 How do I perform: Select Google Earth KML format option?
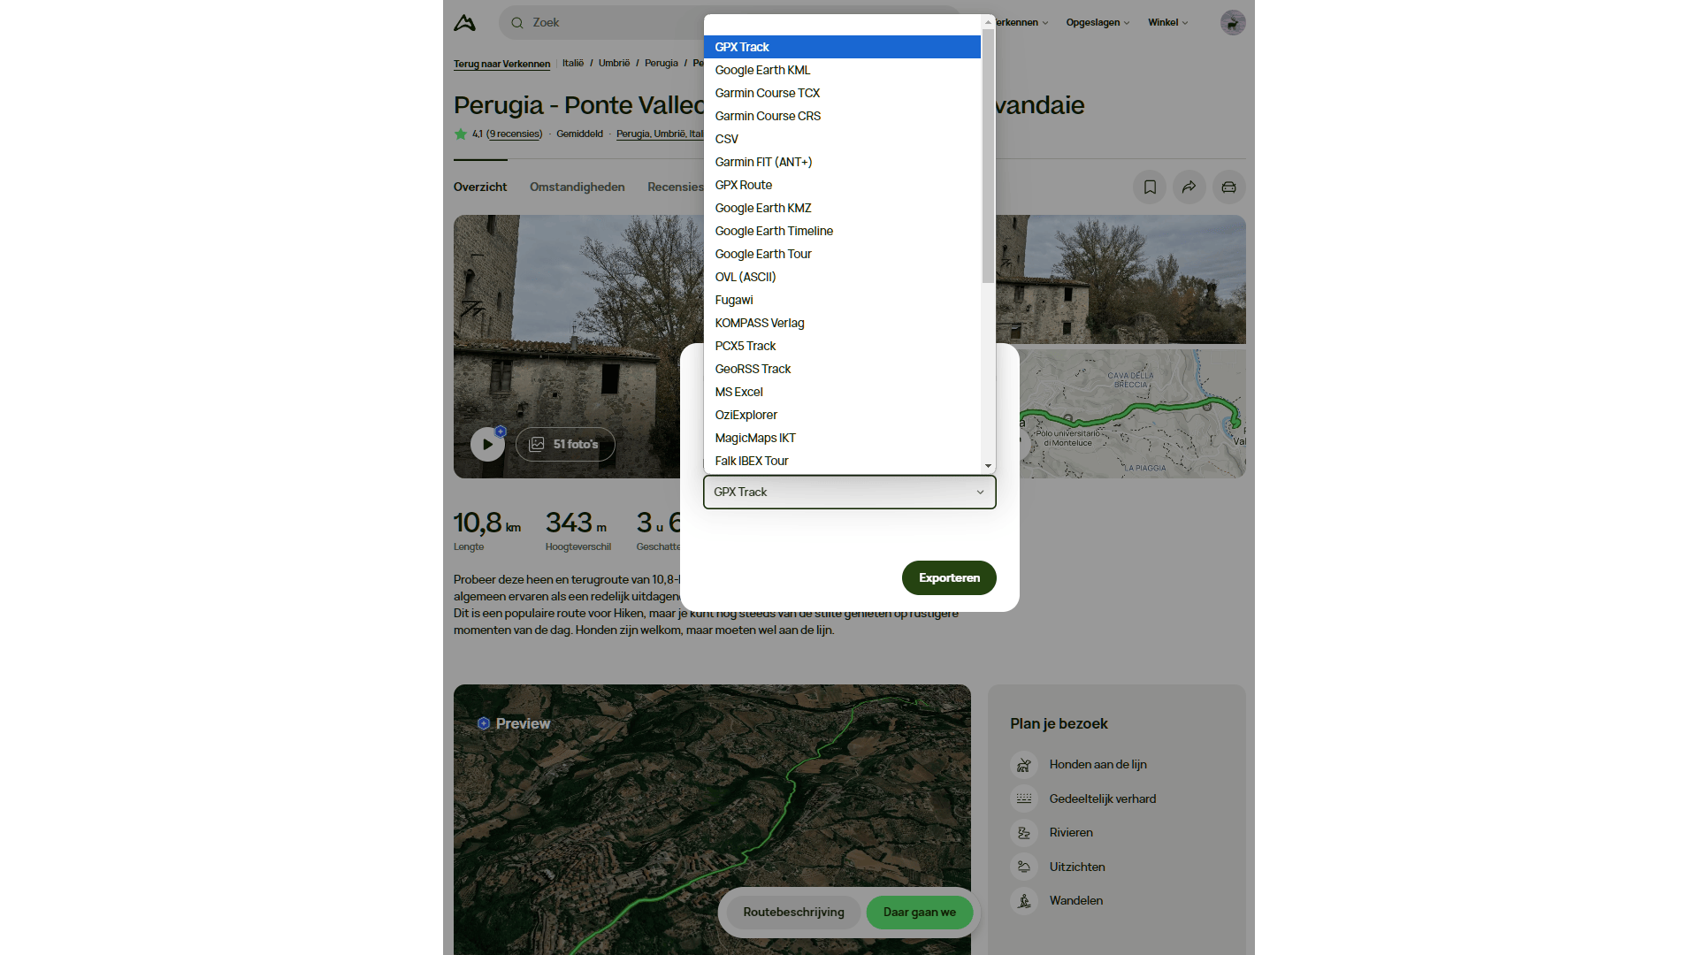pos(762,70)
